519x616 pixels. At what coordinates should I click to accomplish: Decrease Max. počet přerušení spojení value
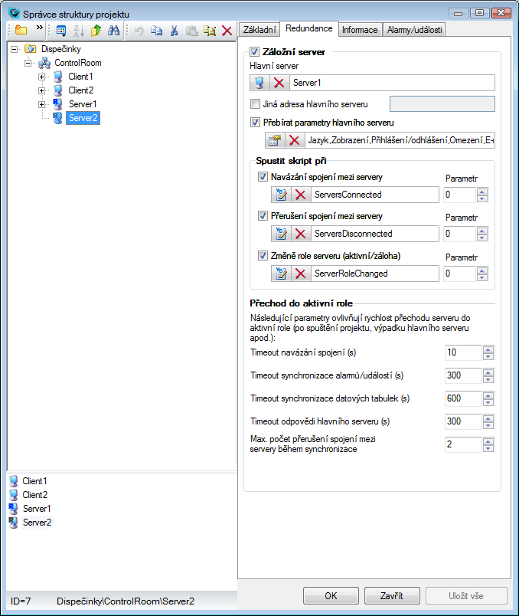[x=488, y=448]
